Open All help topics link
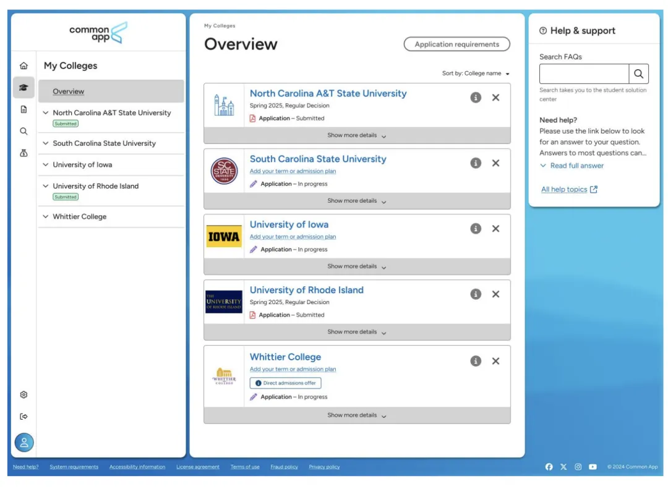Screen dimensions: 668x489 569,190
